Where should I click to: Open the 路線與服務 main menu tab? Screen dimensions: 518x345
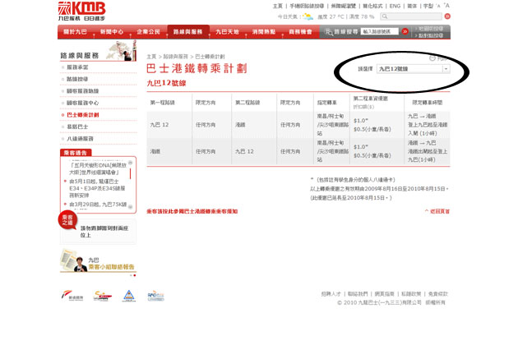point(188,32)
